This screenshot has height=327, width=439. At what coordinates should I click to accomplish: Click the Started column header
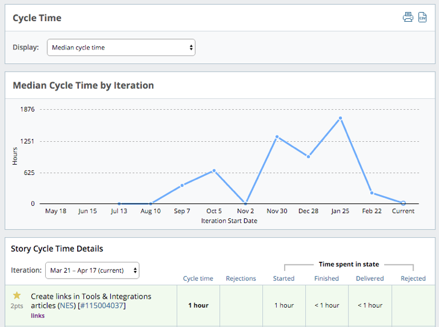(x=283, y=279)
